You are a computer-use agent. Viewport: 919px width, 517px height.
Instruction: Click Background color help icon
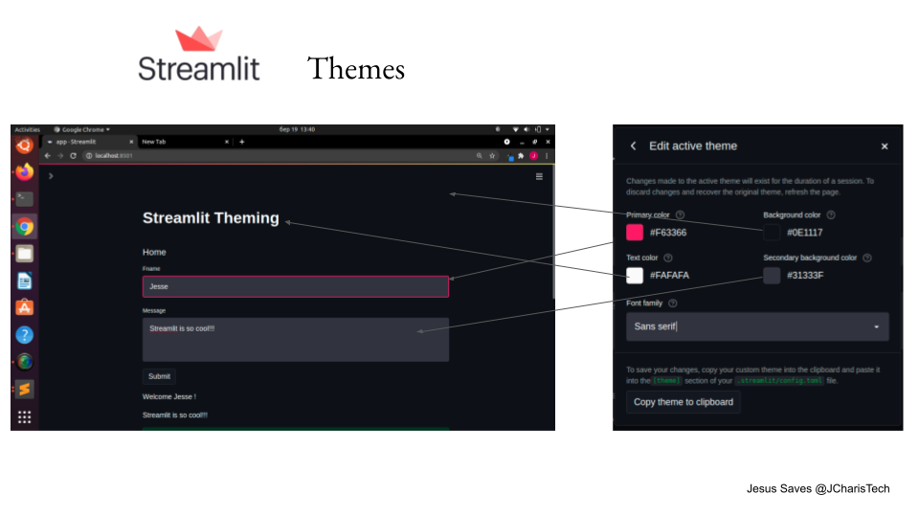coord(831,215)
